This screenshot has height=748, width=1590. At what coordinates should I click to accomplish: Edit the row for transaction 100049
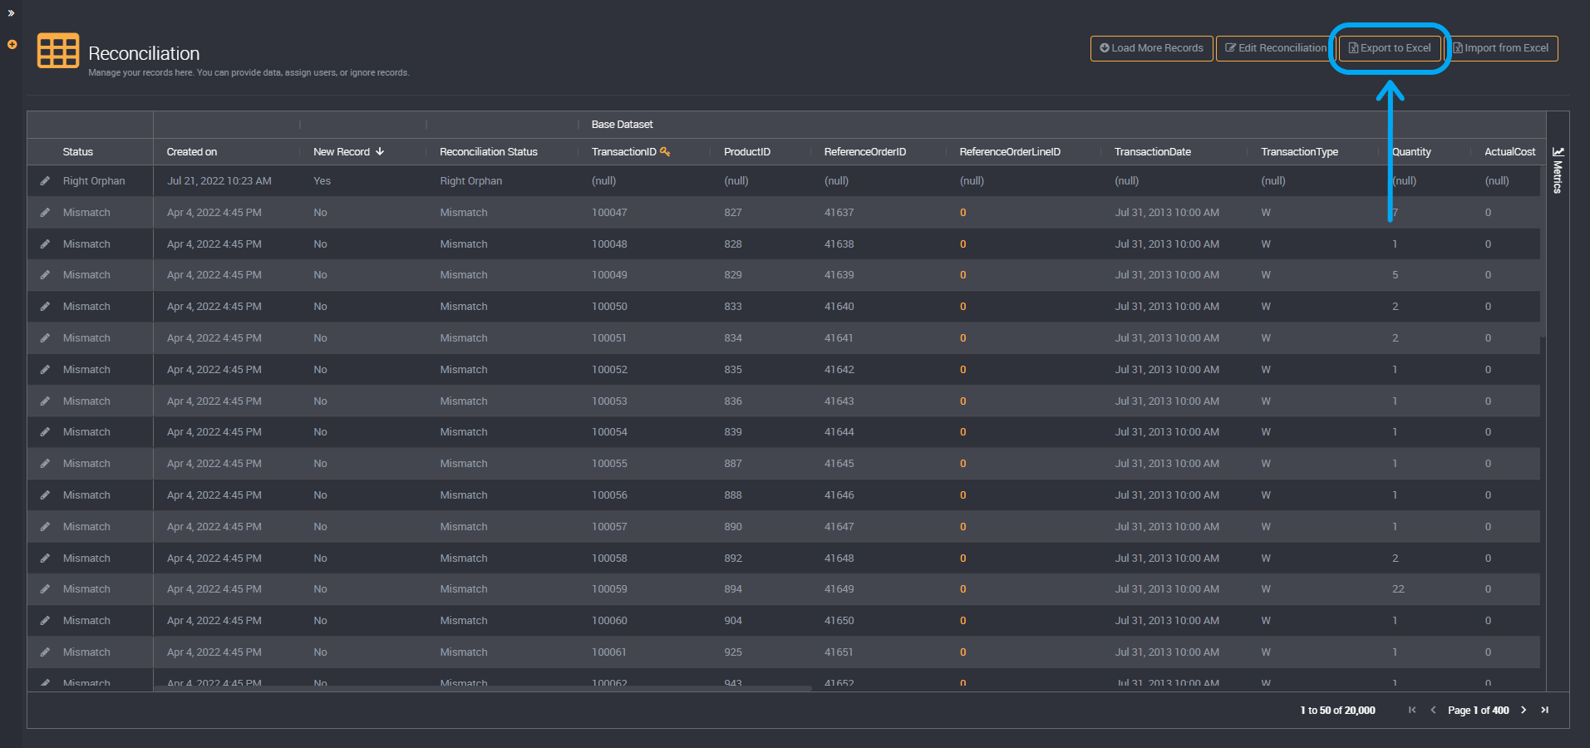click(45, 275)
